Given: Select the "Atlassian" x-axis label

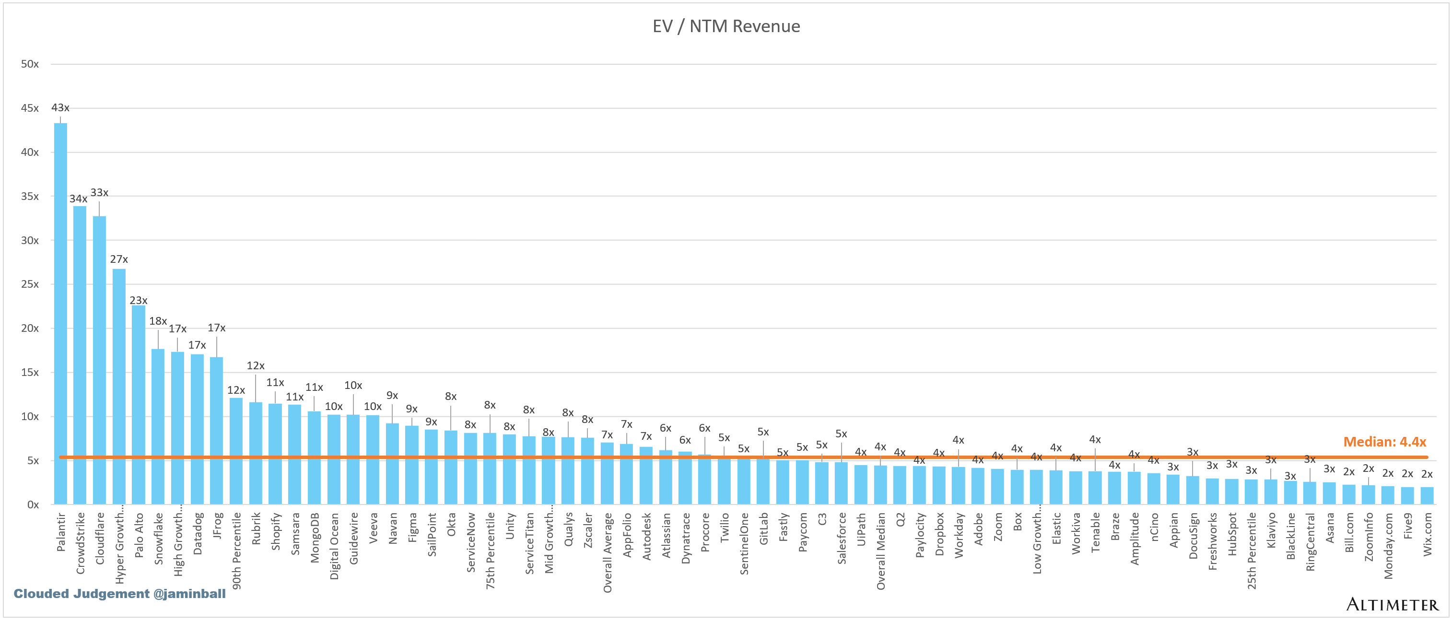Looking at the screenshot, I should (666, 535).
